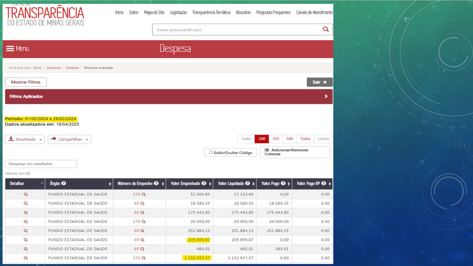Viewport: 473px width, 266px height.
Task: Open Perguntas Frequentes in the top navigation
Action: coord(273,12)
